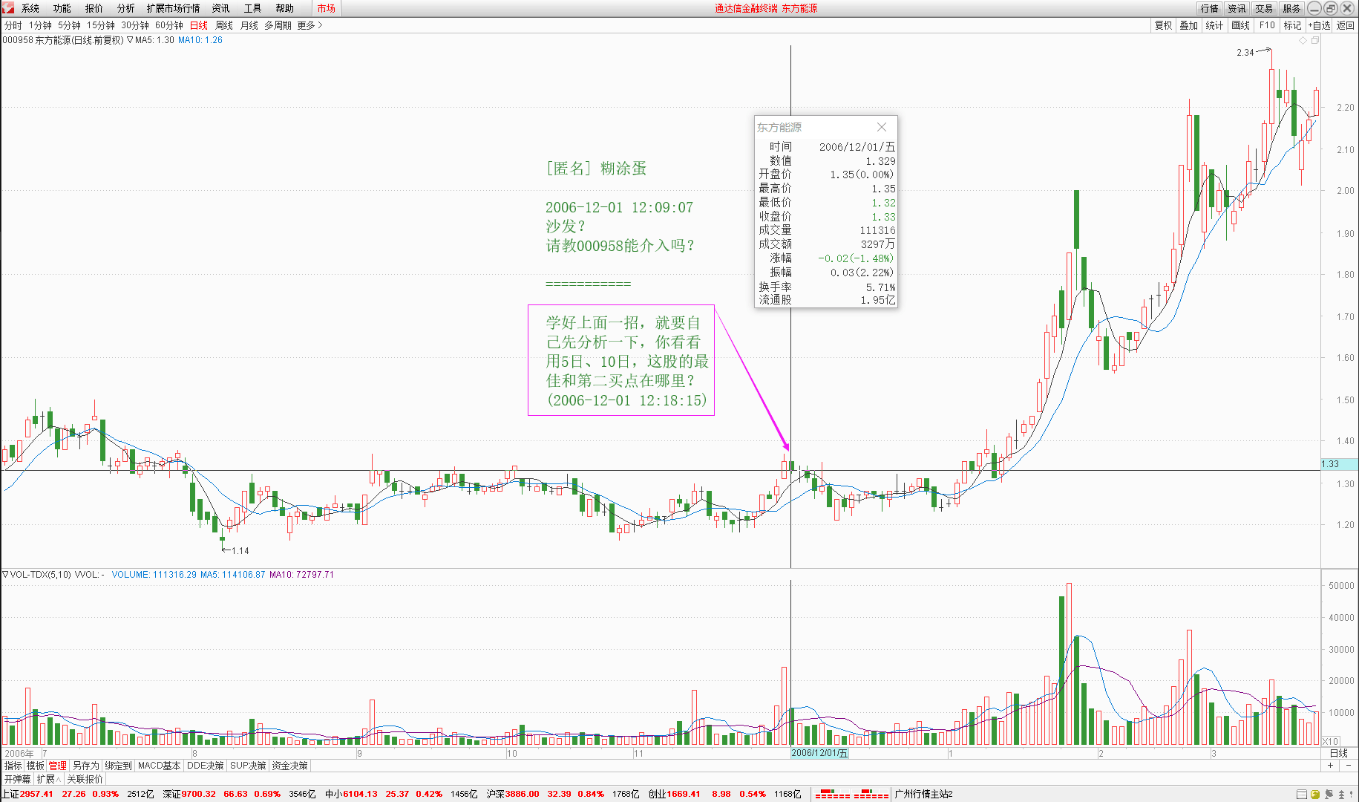This screenshot has height=802, width=1359.
Task: Open the 分析 menu
Action: tap(125, 8)
